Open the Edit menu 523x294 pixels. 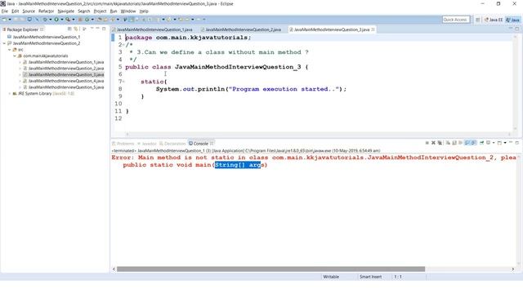[16, 11]
